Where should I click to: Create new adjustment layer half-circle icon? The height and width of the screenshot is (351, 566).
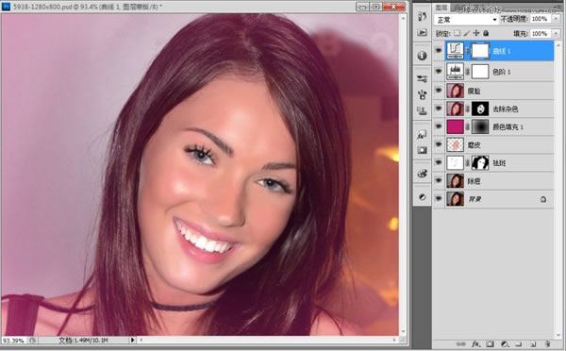(505, 344)
